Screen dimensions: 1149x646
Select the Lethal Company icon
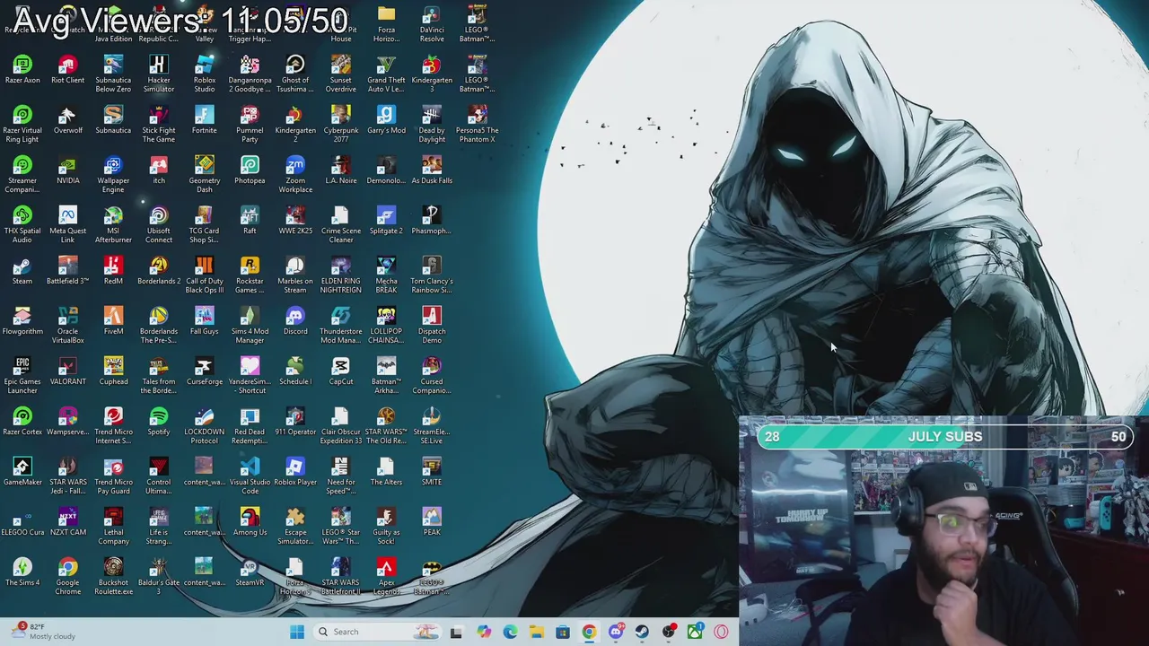coord(113,527)
